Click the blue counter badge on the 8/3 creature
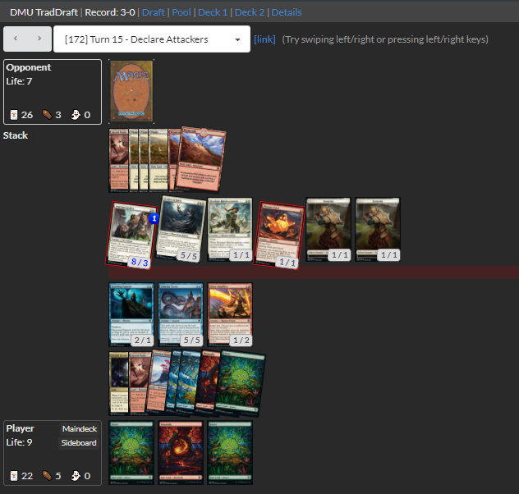 tap(154, 218)
